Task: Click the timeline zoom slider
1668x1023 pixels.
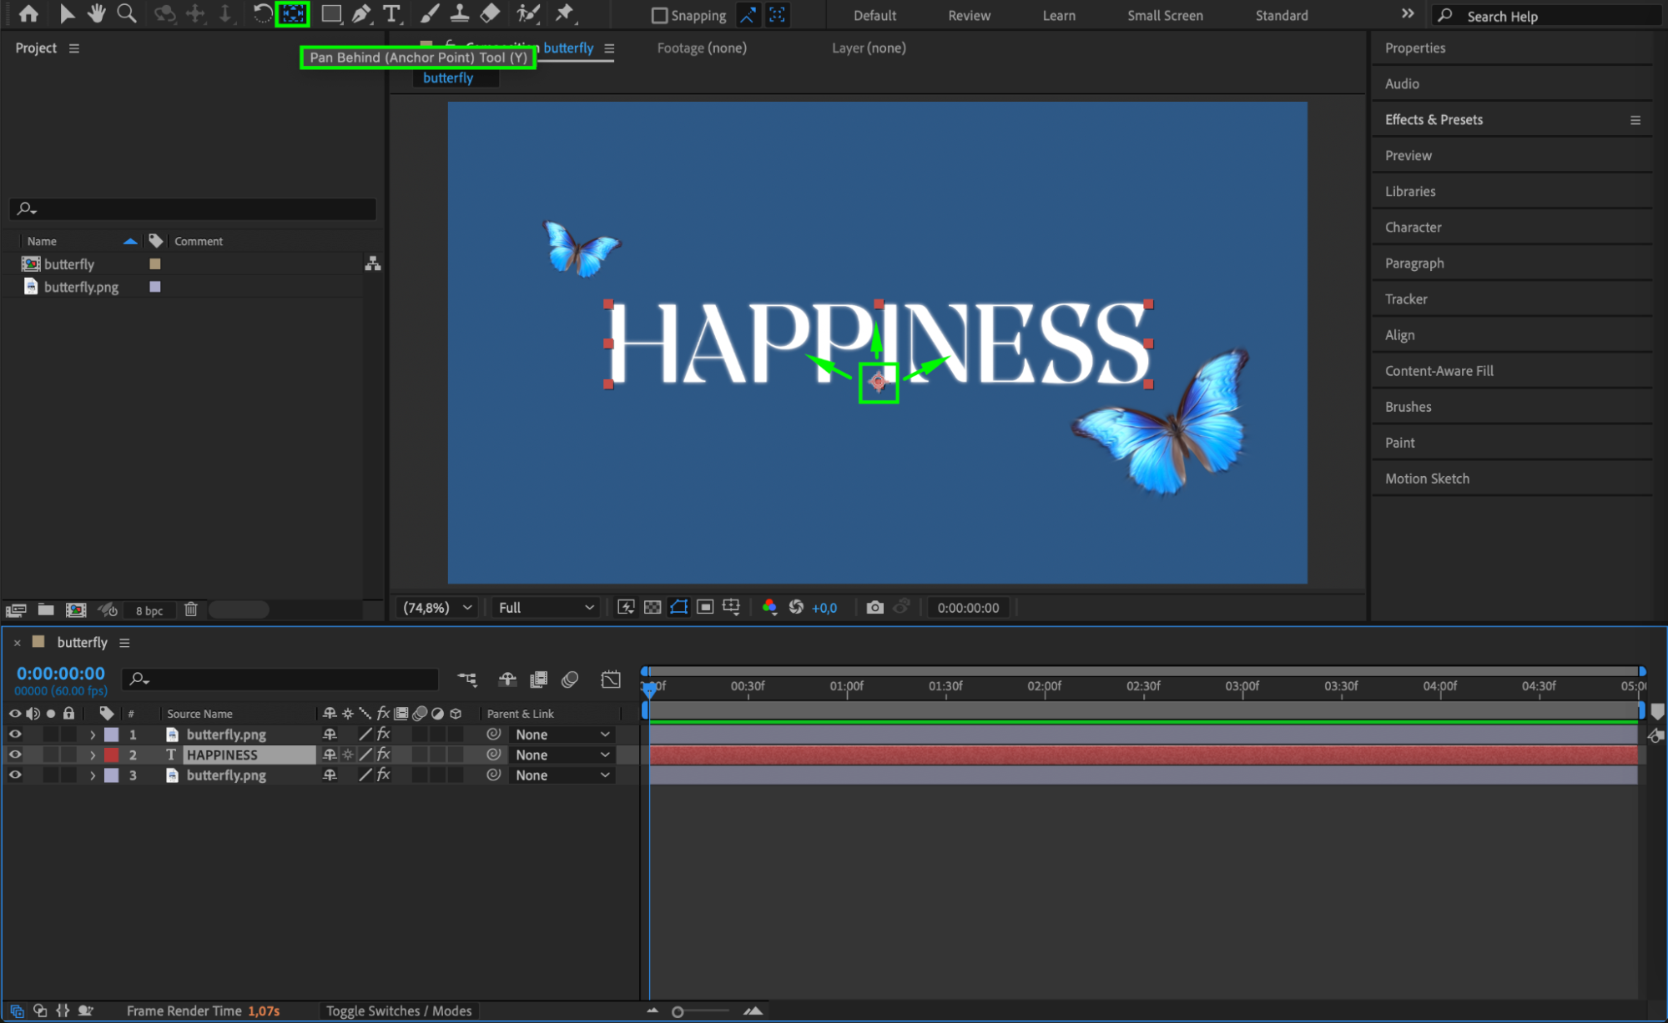Action: point(678,1011)
